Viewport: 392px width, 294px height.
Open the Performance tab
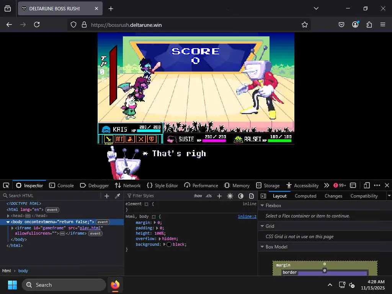201,186
